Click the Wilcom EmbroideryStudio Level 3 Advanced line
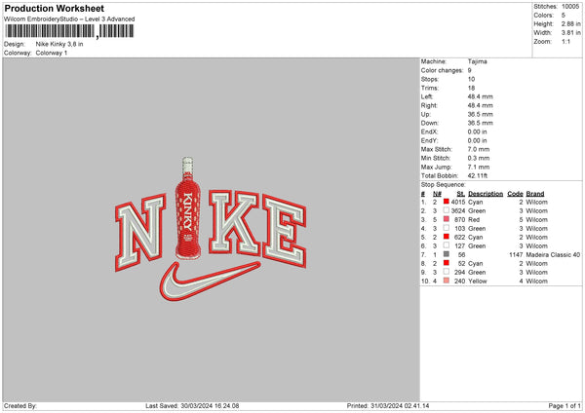This screenshot has height=413, width=585. [69, 19]
